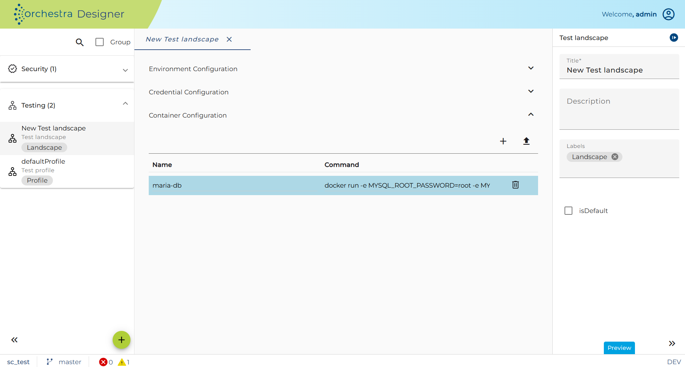Click the docker run command cell
685x367 pixels.
coord(407,185)
